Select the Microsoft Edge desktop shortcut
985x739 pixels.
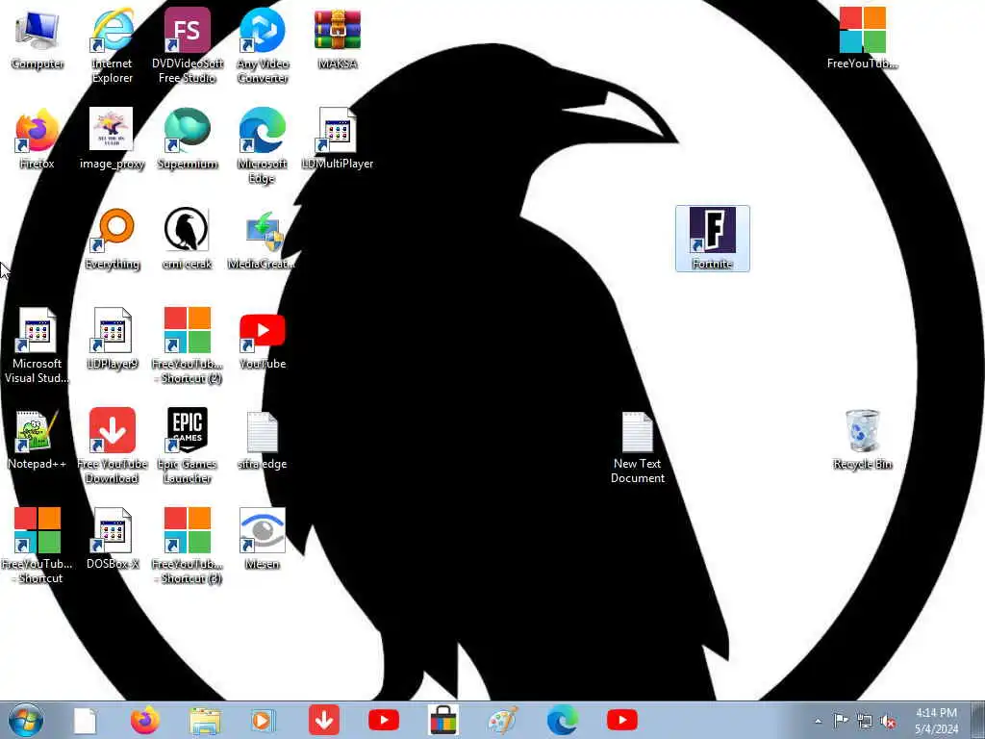pyautogui.click(x=263, y=146)
